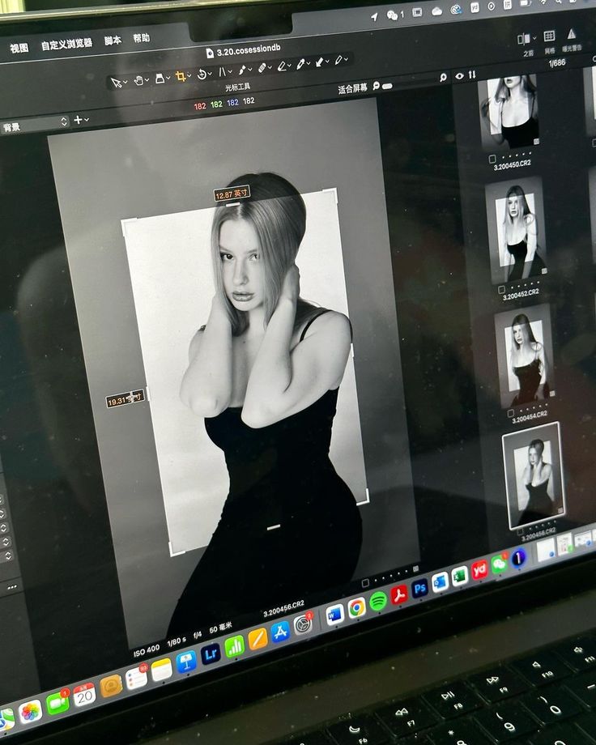596x745 pixels.
Task: Open the chevron beside the plus button
Action: [x=87, y=120]
